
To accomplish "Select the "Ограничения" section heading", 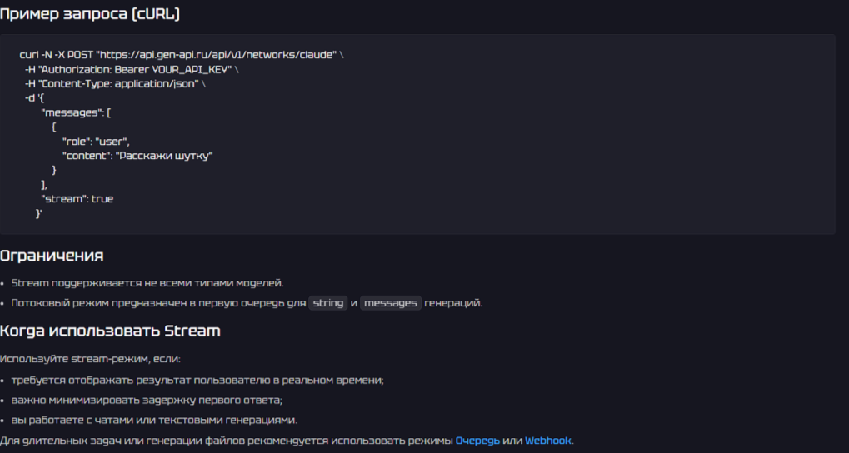I will [x=52, y=256].
